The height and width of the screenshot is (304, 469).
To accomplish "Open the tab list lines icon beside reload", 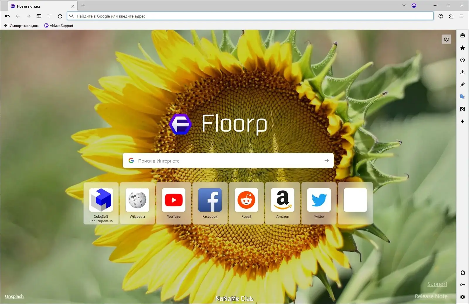I will (50, 16).
